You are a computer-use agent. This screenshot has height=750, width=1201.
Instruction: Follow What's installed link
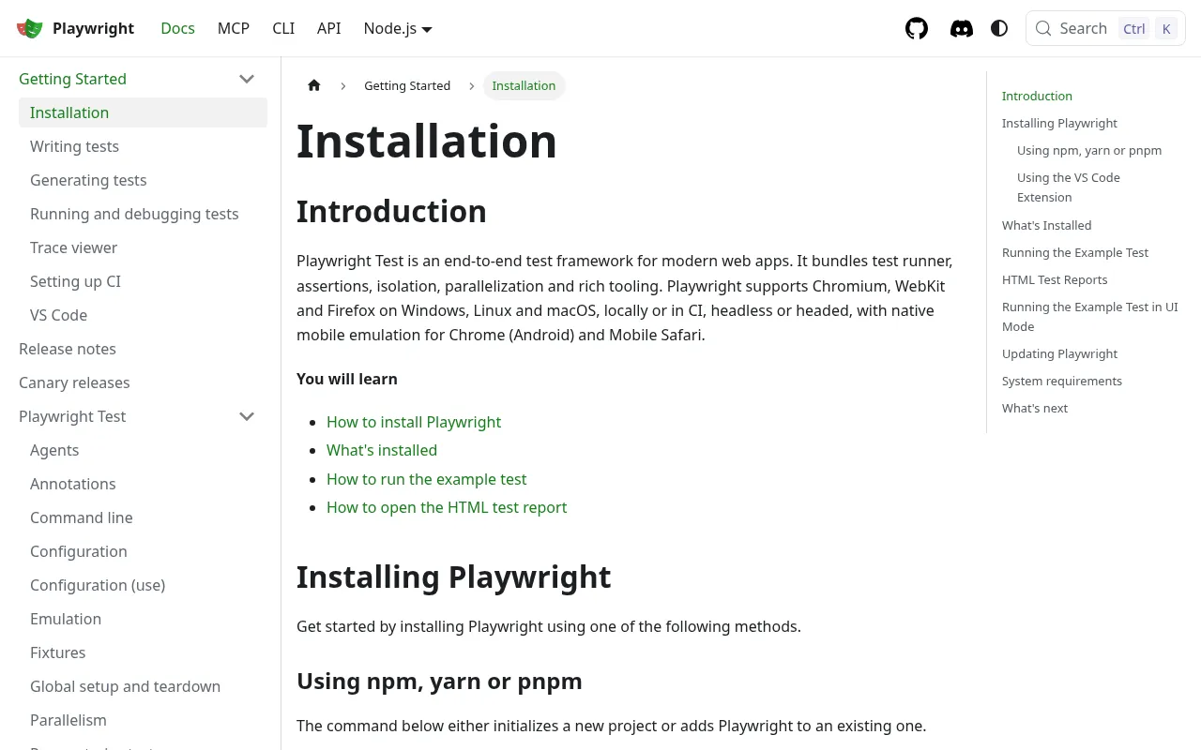[x=382, y=450]
